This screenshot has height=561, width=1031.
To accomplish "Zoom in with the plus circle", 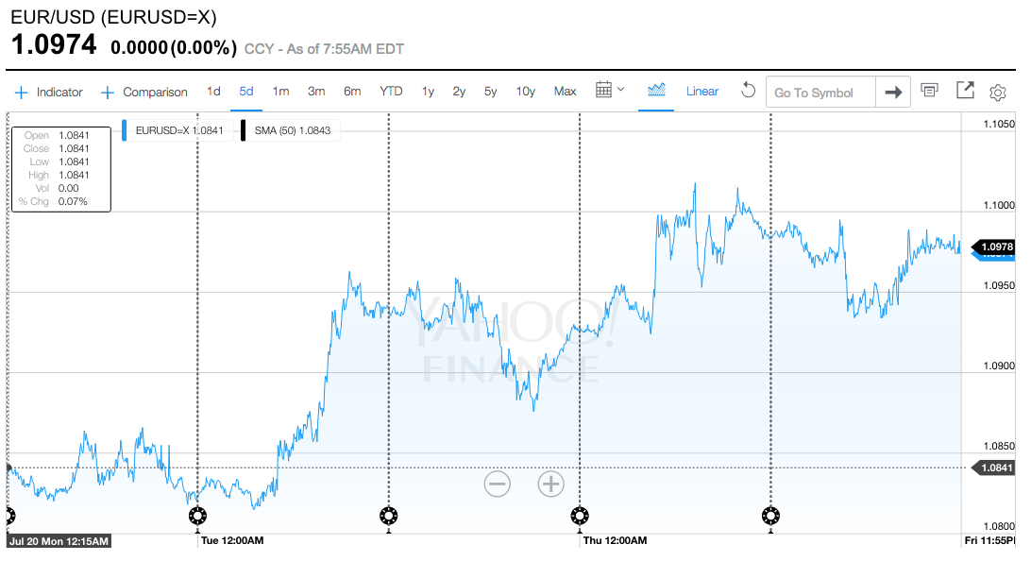I will coord(550,484).
